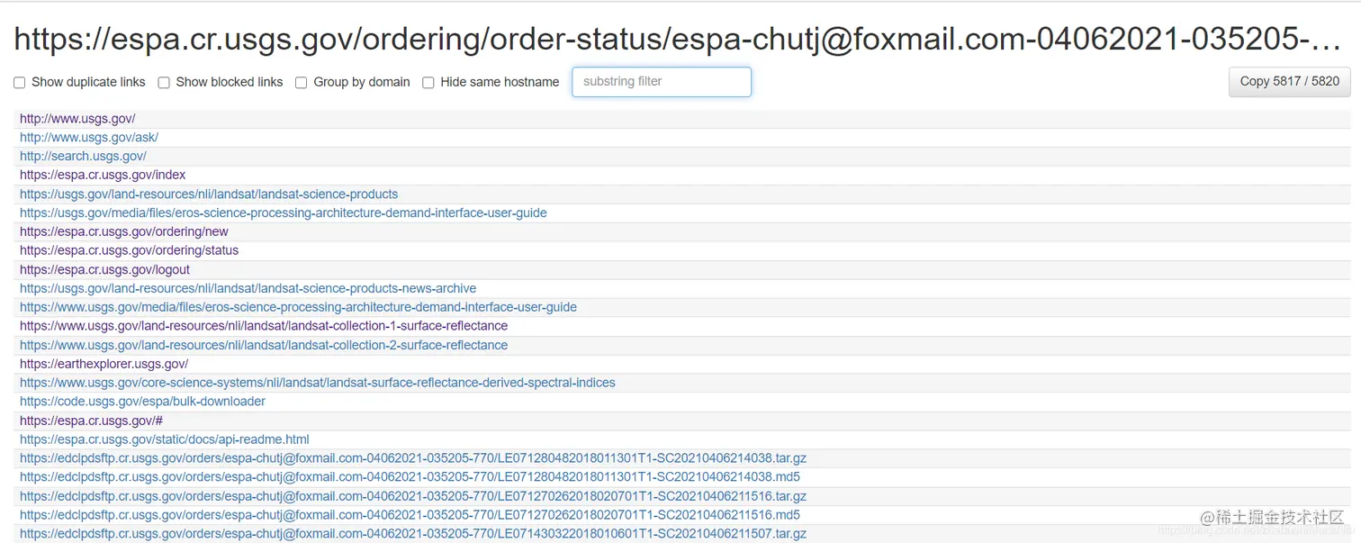This screenshot has height=543, width=1361.
Task: Go to espa.cr.usgs.gov/ordering/new link
Action: click(x=124, y=232)
